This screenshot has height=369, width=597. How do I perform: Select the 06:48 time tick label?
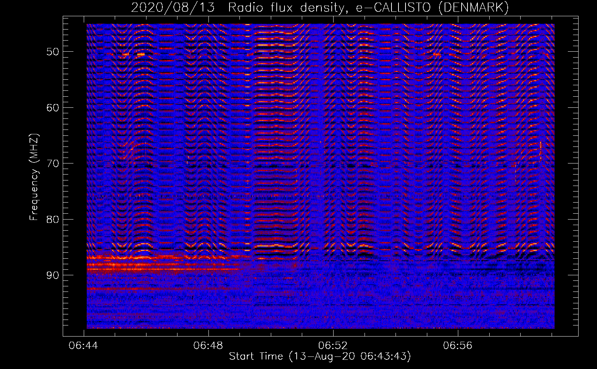click(208, 346)
